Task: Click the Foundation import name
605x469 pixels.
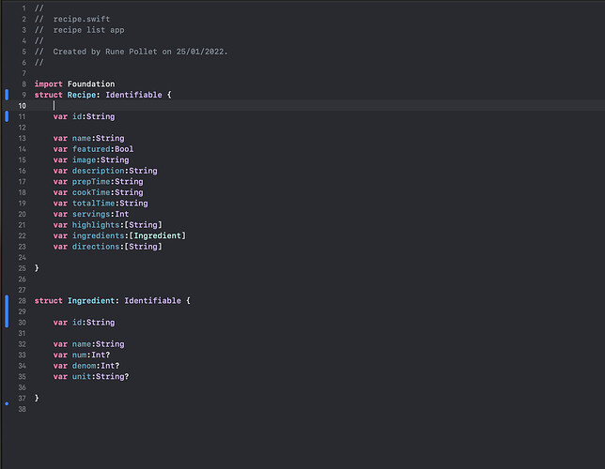Action: coord(91,84)
